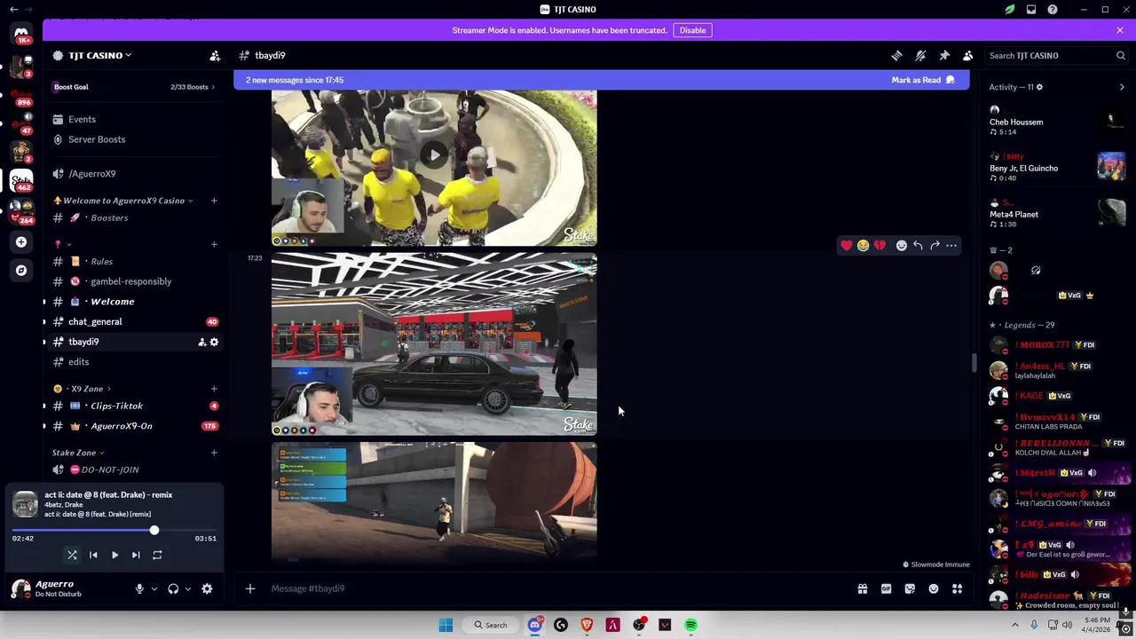React with broken heart emoji
The width and height of the screenshot is (1136, 639).
[x=880, y=245]
